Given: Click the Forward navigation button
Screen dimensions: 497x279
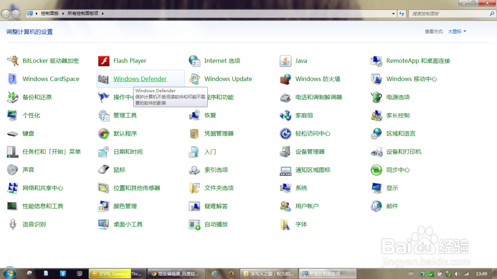Looking at the screenshot, I should coord(15,13).
